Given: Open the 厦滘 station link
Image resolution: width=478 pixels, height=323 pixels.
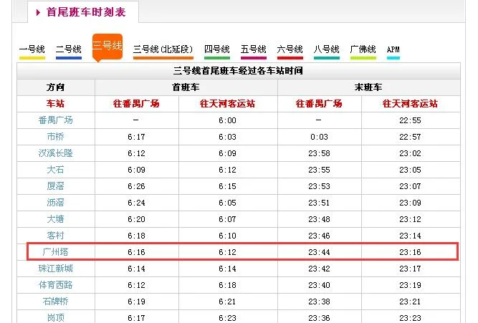Looking at the screenshot, I should pyautogui.click(x=55, y=186).
